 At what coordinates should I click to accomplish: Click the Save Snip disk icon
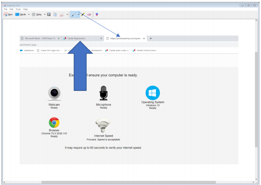(48, 14)
